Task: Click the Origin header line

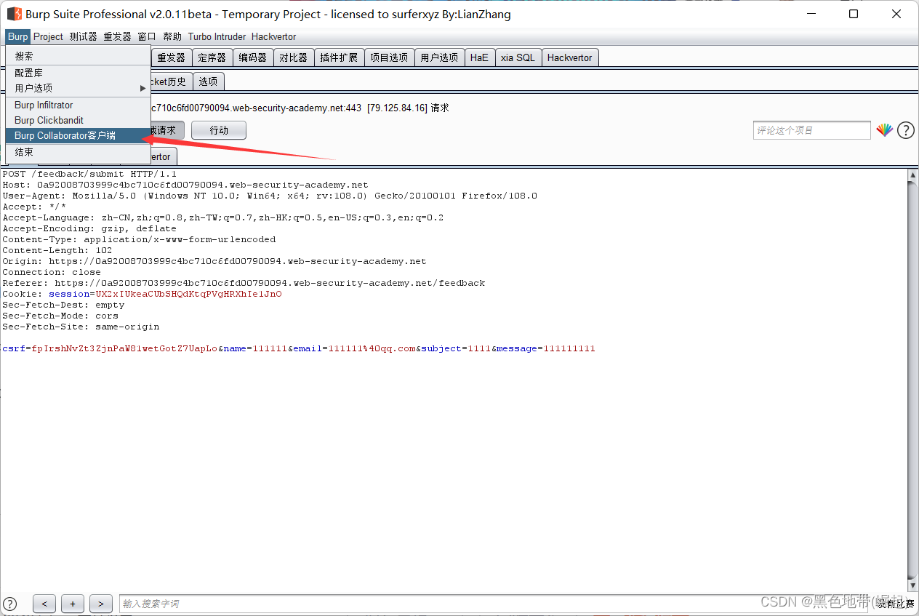Action: coord(214,261)
